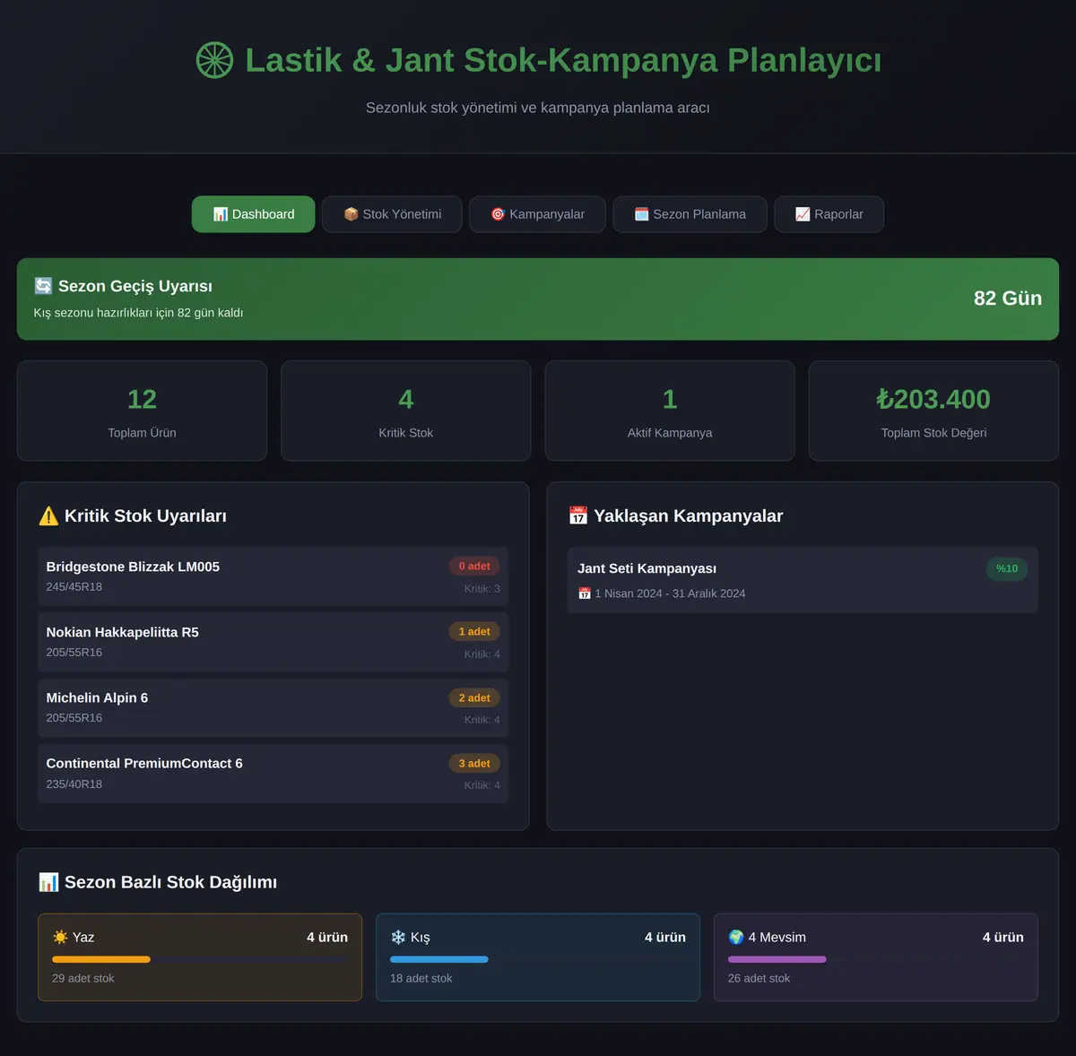Open the Kampanyalar tab
The image size is (1076, 1056).
tap(537, 214)
